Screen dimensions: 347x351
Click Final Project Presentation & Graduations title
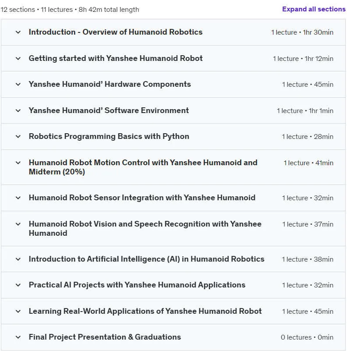(105, 337)
